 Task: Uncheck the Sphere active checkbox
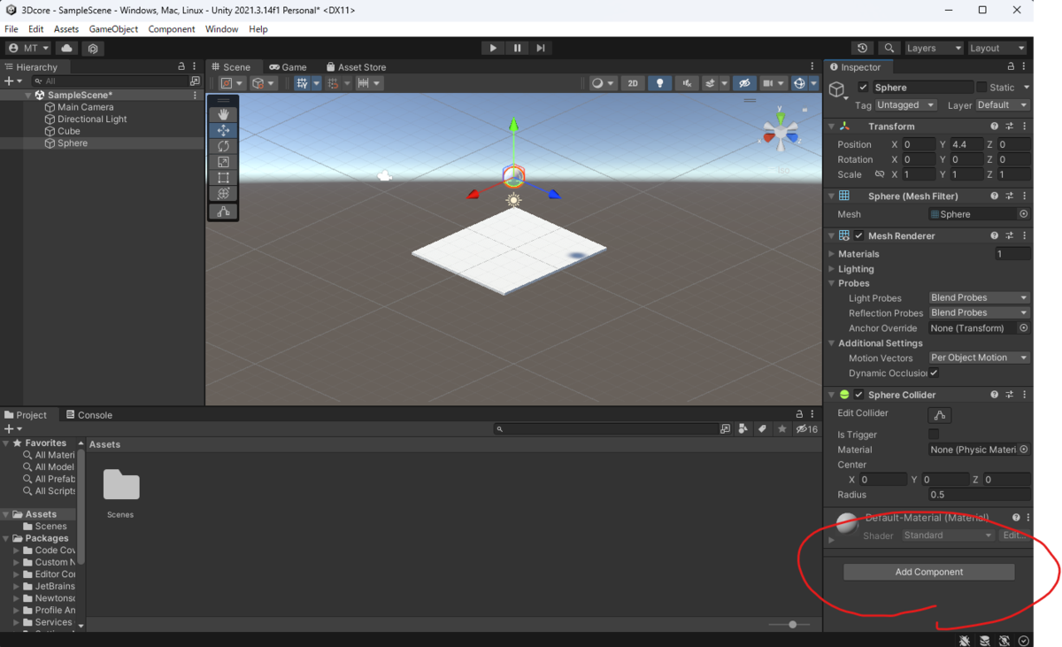click(x=863, y=87)
